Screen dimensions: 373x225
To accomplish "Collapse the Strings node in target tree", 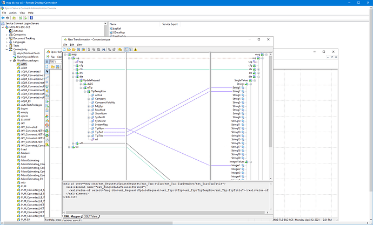I will [x=250, y=84].
